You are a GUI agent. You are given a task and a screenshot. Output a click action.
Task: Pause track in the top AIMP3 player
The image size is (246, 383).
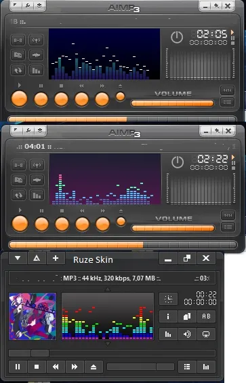[41, 99]
